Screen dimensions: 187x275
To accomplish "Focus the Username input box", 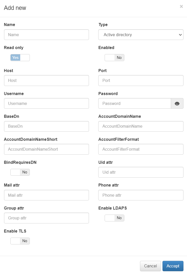I will click(x=46, y=103).
